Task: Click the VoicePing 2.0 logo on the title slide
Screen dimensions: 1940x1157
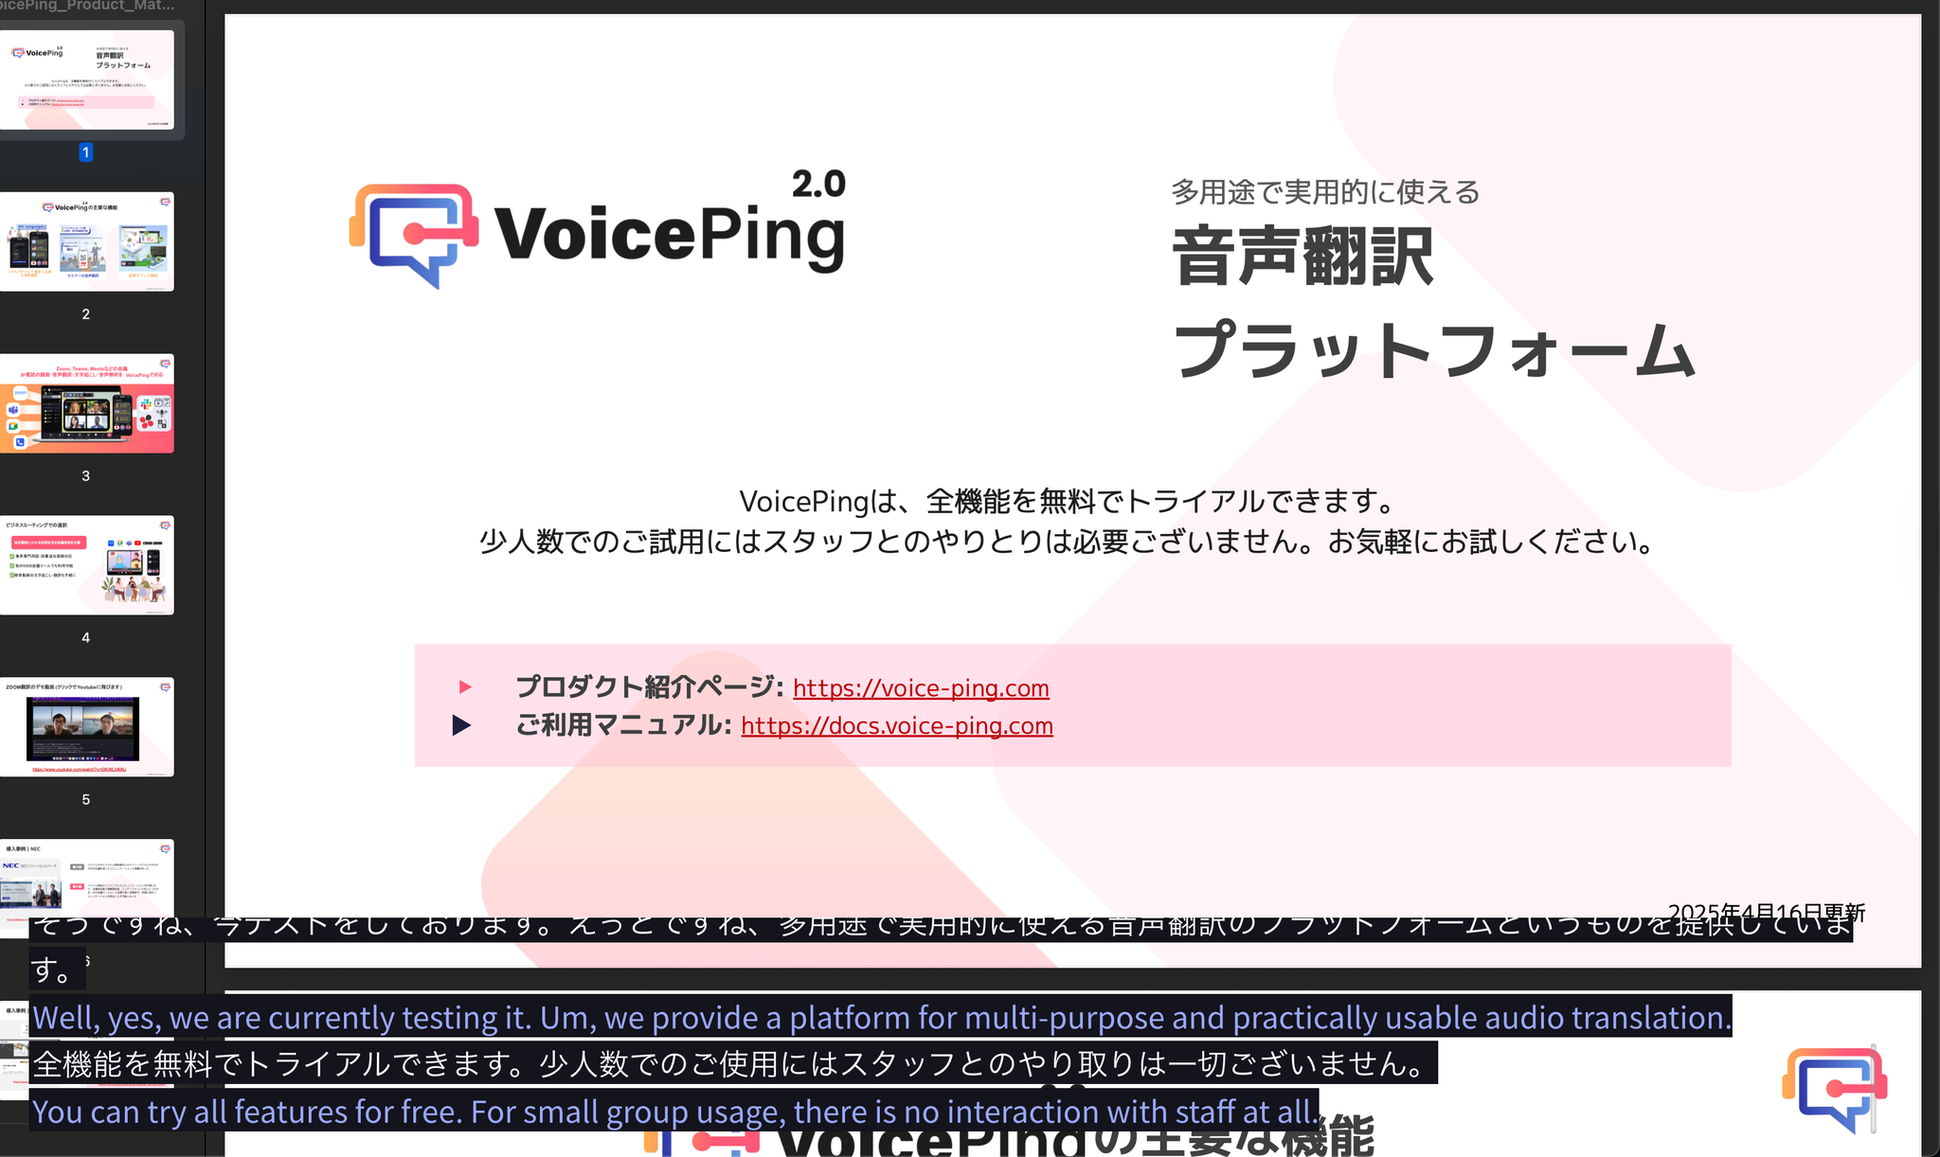Action: (x=597, y=227)
